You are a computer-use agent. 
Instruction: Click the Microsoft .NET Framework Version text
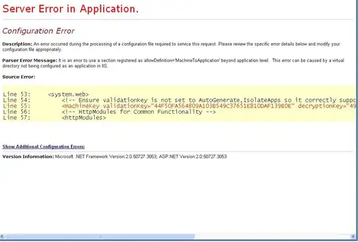click(x=106, y=157)
